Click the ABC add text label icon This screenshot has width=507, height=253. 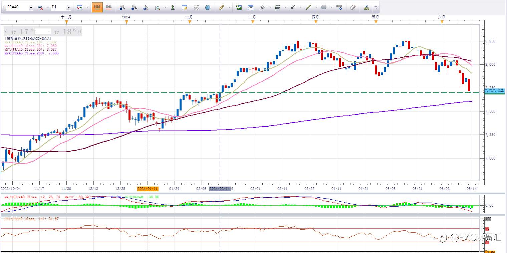tap(339, 7)
